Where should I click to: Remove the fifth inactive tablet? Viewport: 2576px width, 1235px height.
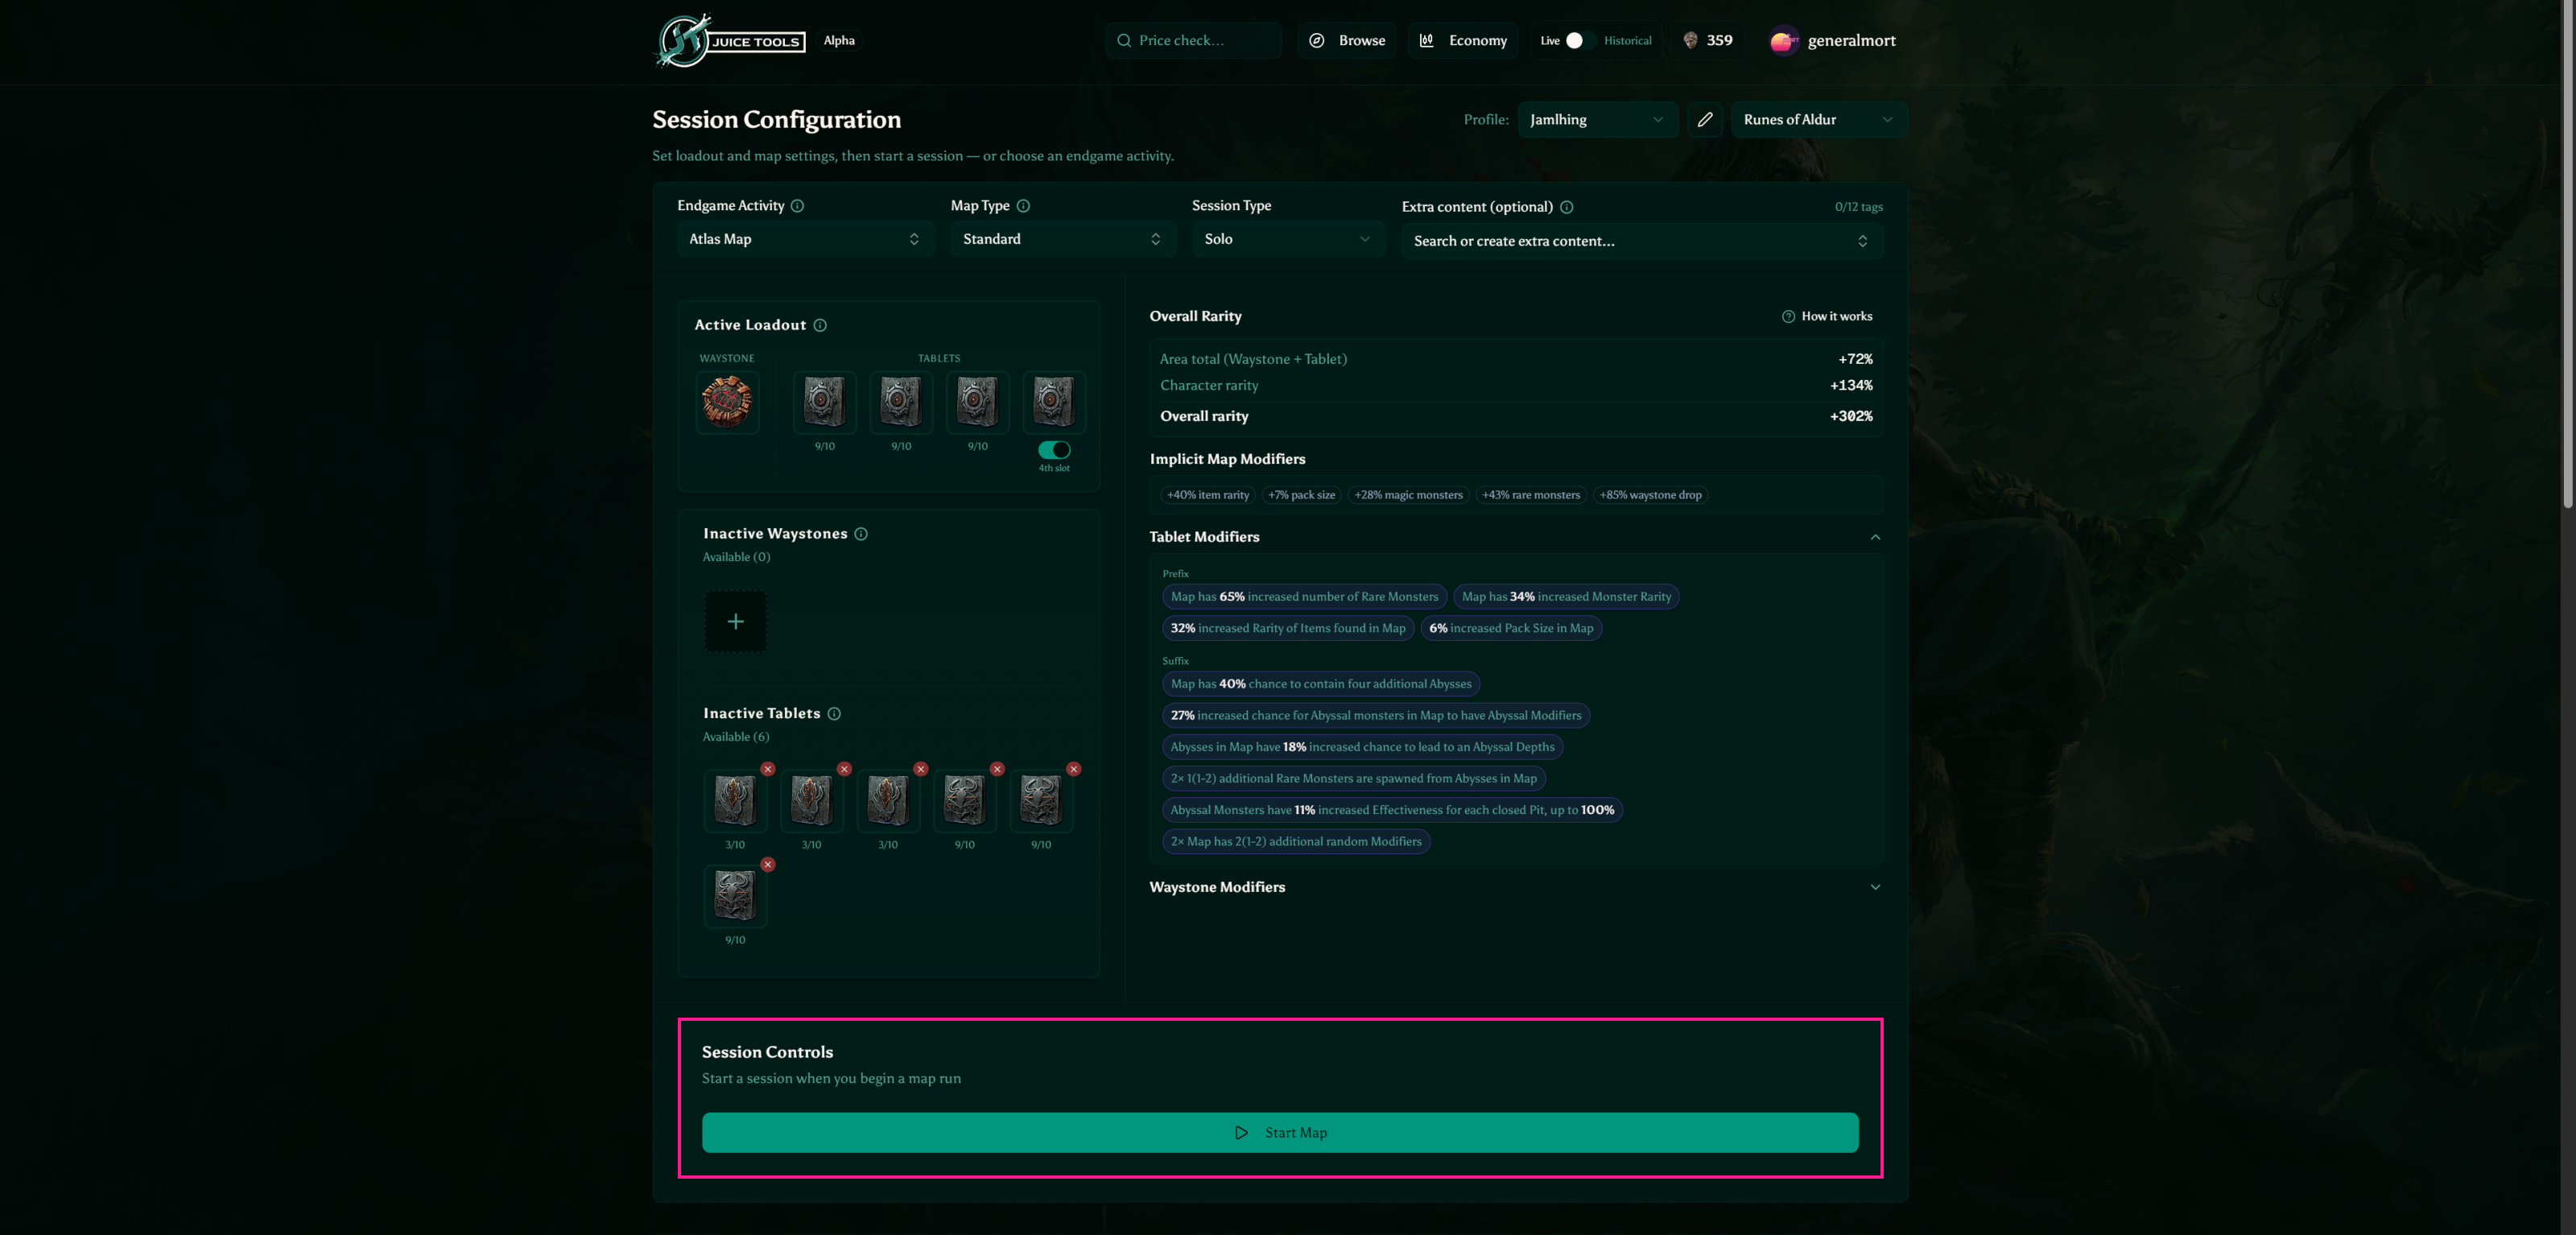click(x=1074, y=769)
